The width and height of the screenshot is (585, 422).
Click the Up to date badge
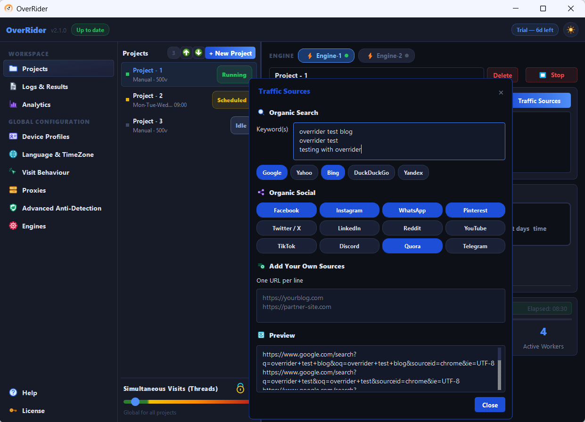click(x=90, y=30)
